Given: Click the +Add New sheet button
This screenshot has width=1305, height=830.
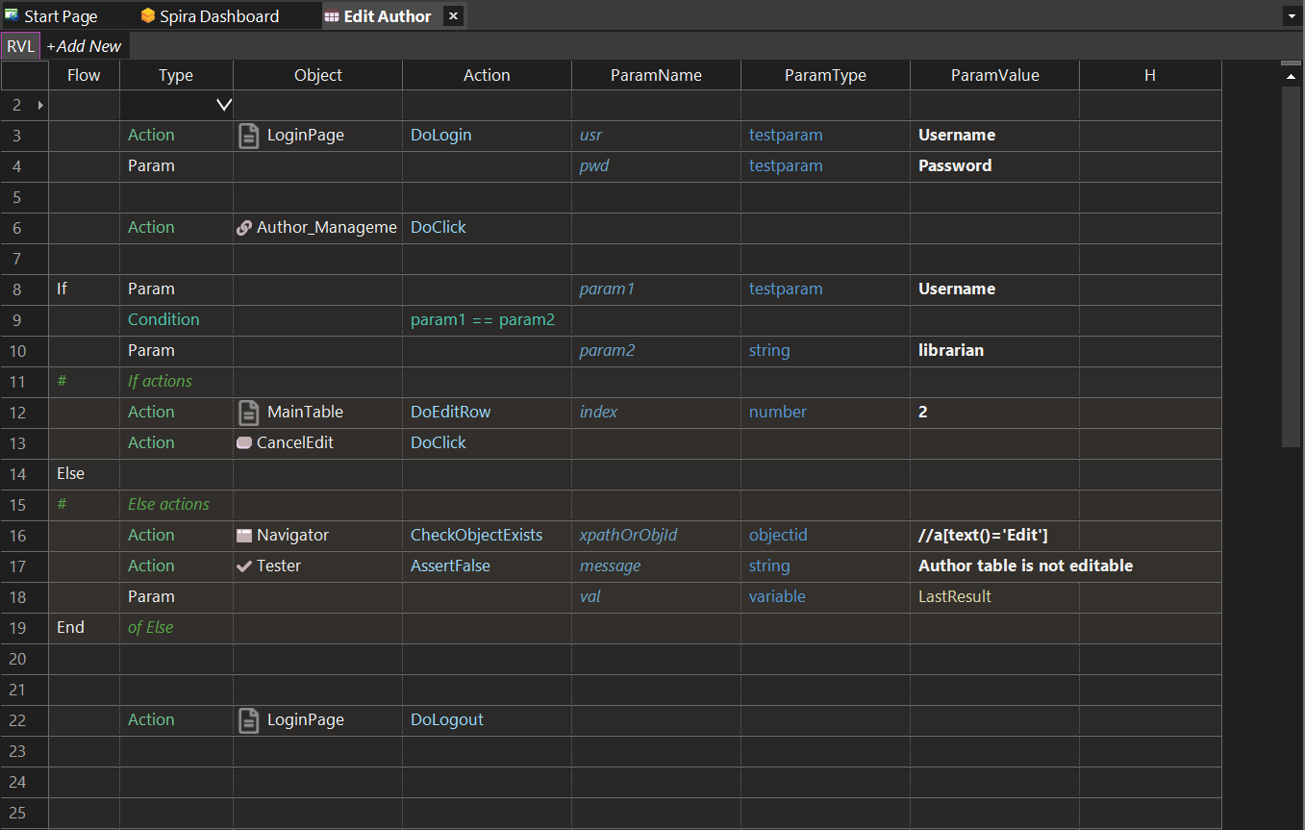Looking at the screenshot, I should pyautogui.click(x=85, y=46).
